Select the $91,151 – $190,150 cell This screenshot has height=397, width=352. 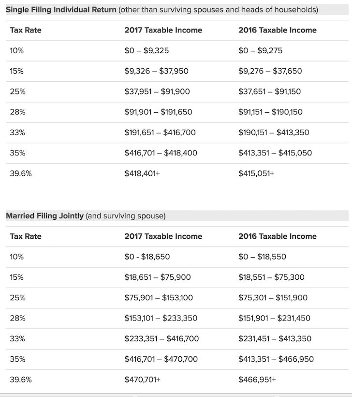coord(270,112)
